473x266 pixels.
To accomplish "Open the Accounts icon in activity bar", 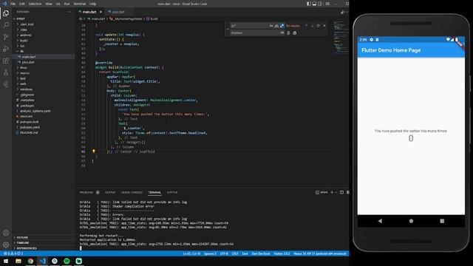I will tap(6, 233).
